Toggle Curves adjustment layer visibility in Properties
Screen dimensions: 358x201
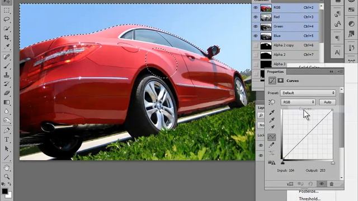click(x=322, y=184)
